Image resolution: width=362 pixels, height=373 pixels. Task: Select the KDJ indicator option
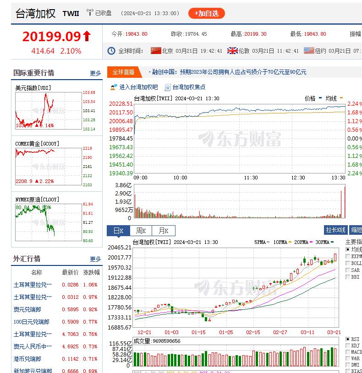[347, 346]
